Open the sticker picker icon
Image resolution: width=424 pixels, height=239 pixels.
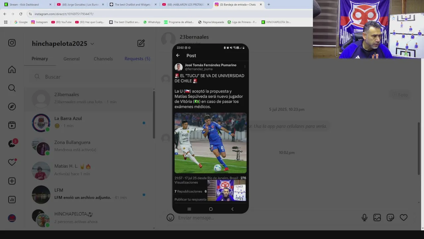[390, 217]
